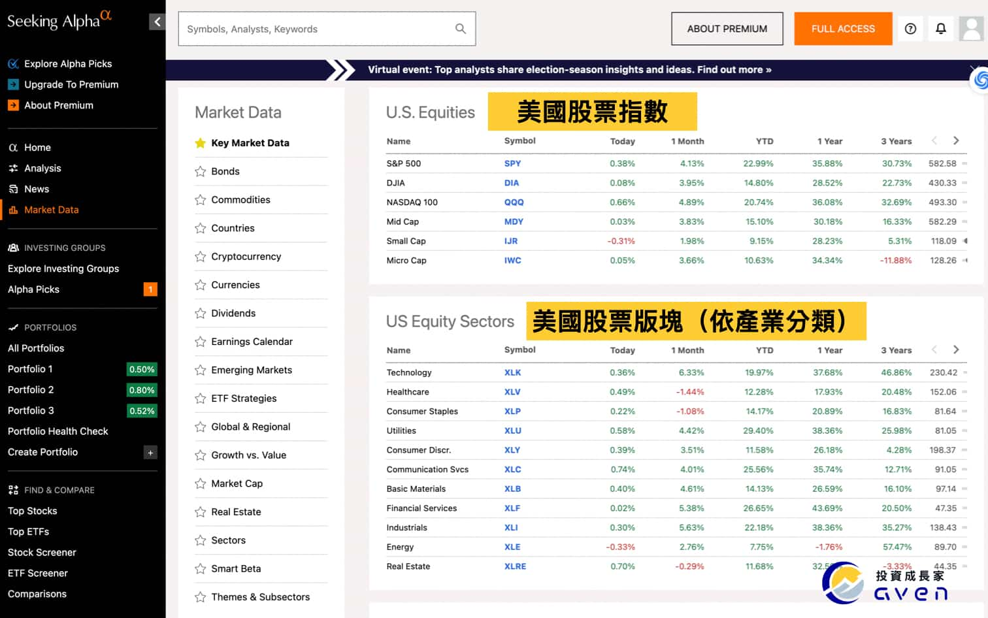Toggle favorite star for Earnings Calendar
This screenshot has width=988, height=618.
click(200, 342)
